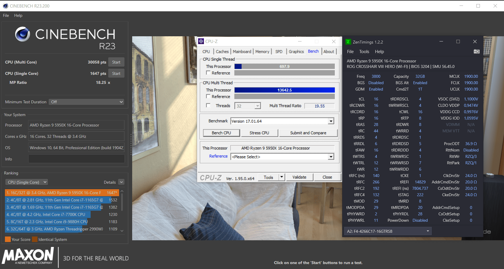Click the brown Identical System legend swatch
Viewport: 504px width, 269px height.
pos(35,239)
